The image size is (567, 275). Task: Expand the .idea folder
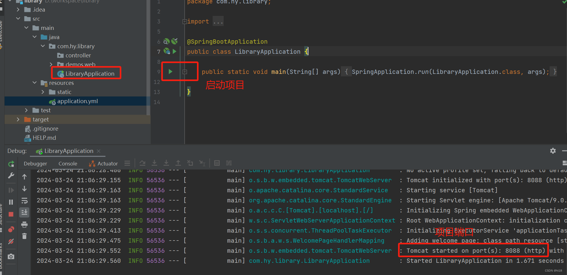click(x=18, y=9)
